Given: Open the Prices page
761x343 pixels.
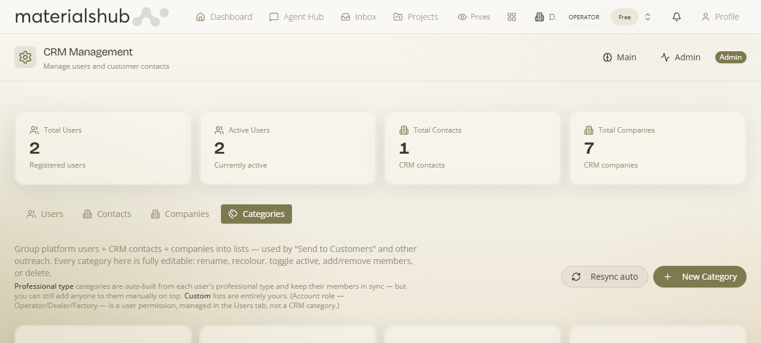Looking at the screenshot, I should click(474, 17).
